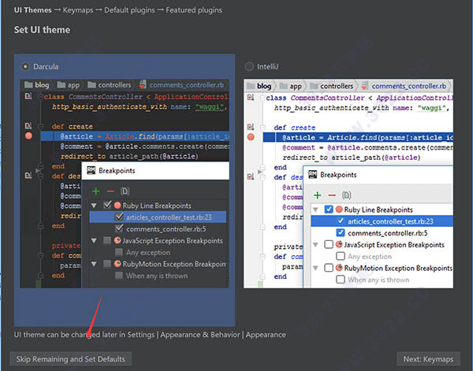Collapse RubyMotion Exception Breakpoints arrow in Darcula preview
The image size is (473, 371).
94,264
